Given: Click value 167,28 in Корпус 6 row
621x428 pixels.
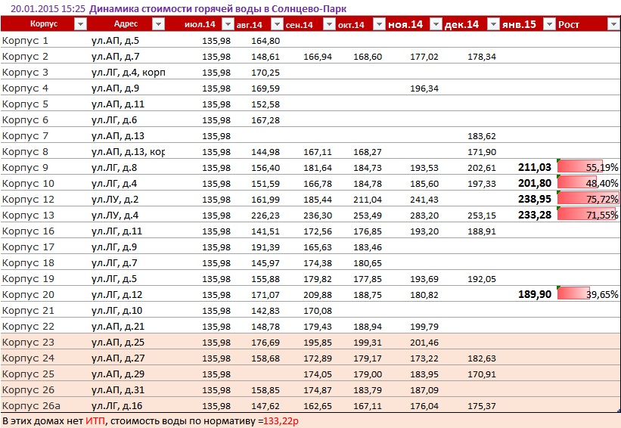Looking at the screenshot, I should coord(265,119).
